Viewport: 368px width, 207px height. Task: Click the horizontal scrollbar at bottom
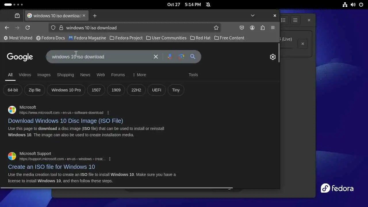coord(116,188)
